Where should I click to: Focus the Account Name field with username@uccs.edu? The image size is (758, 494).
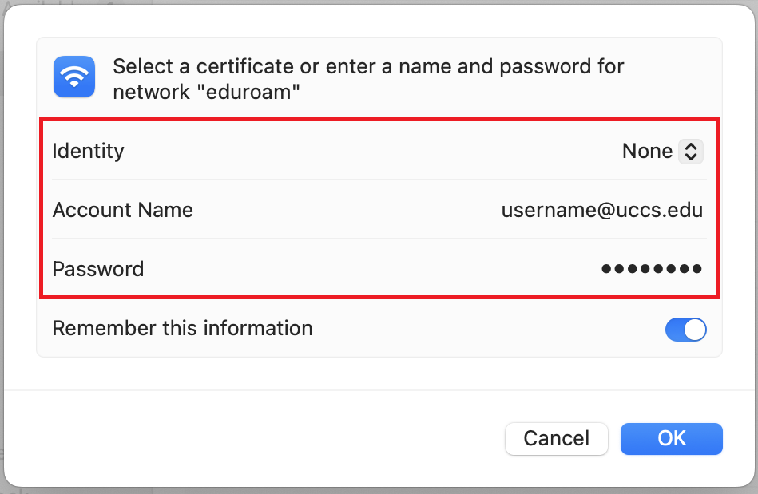(602, 210)
